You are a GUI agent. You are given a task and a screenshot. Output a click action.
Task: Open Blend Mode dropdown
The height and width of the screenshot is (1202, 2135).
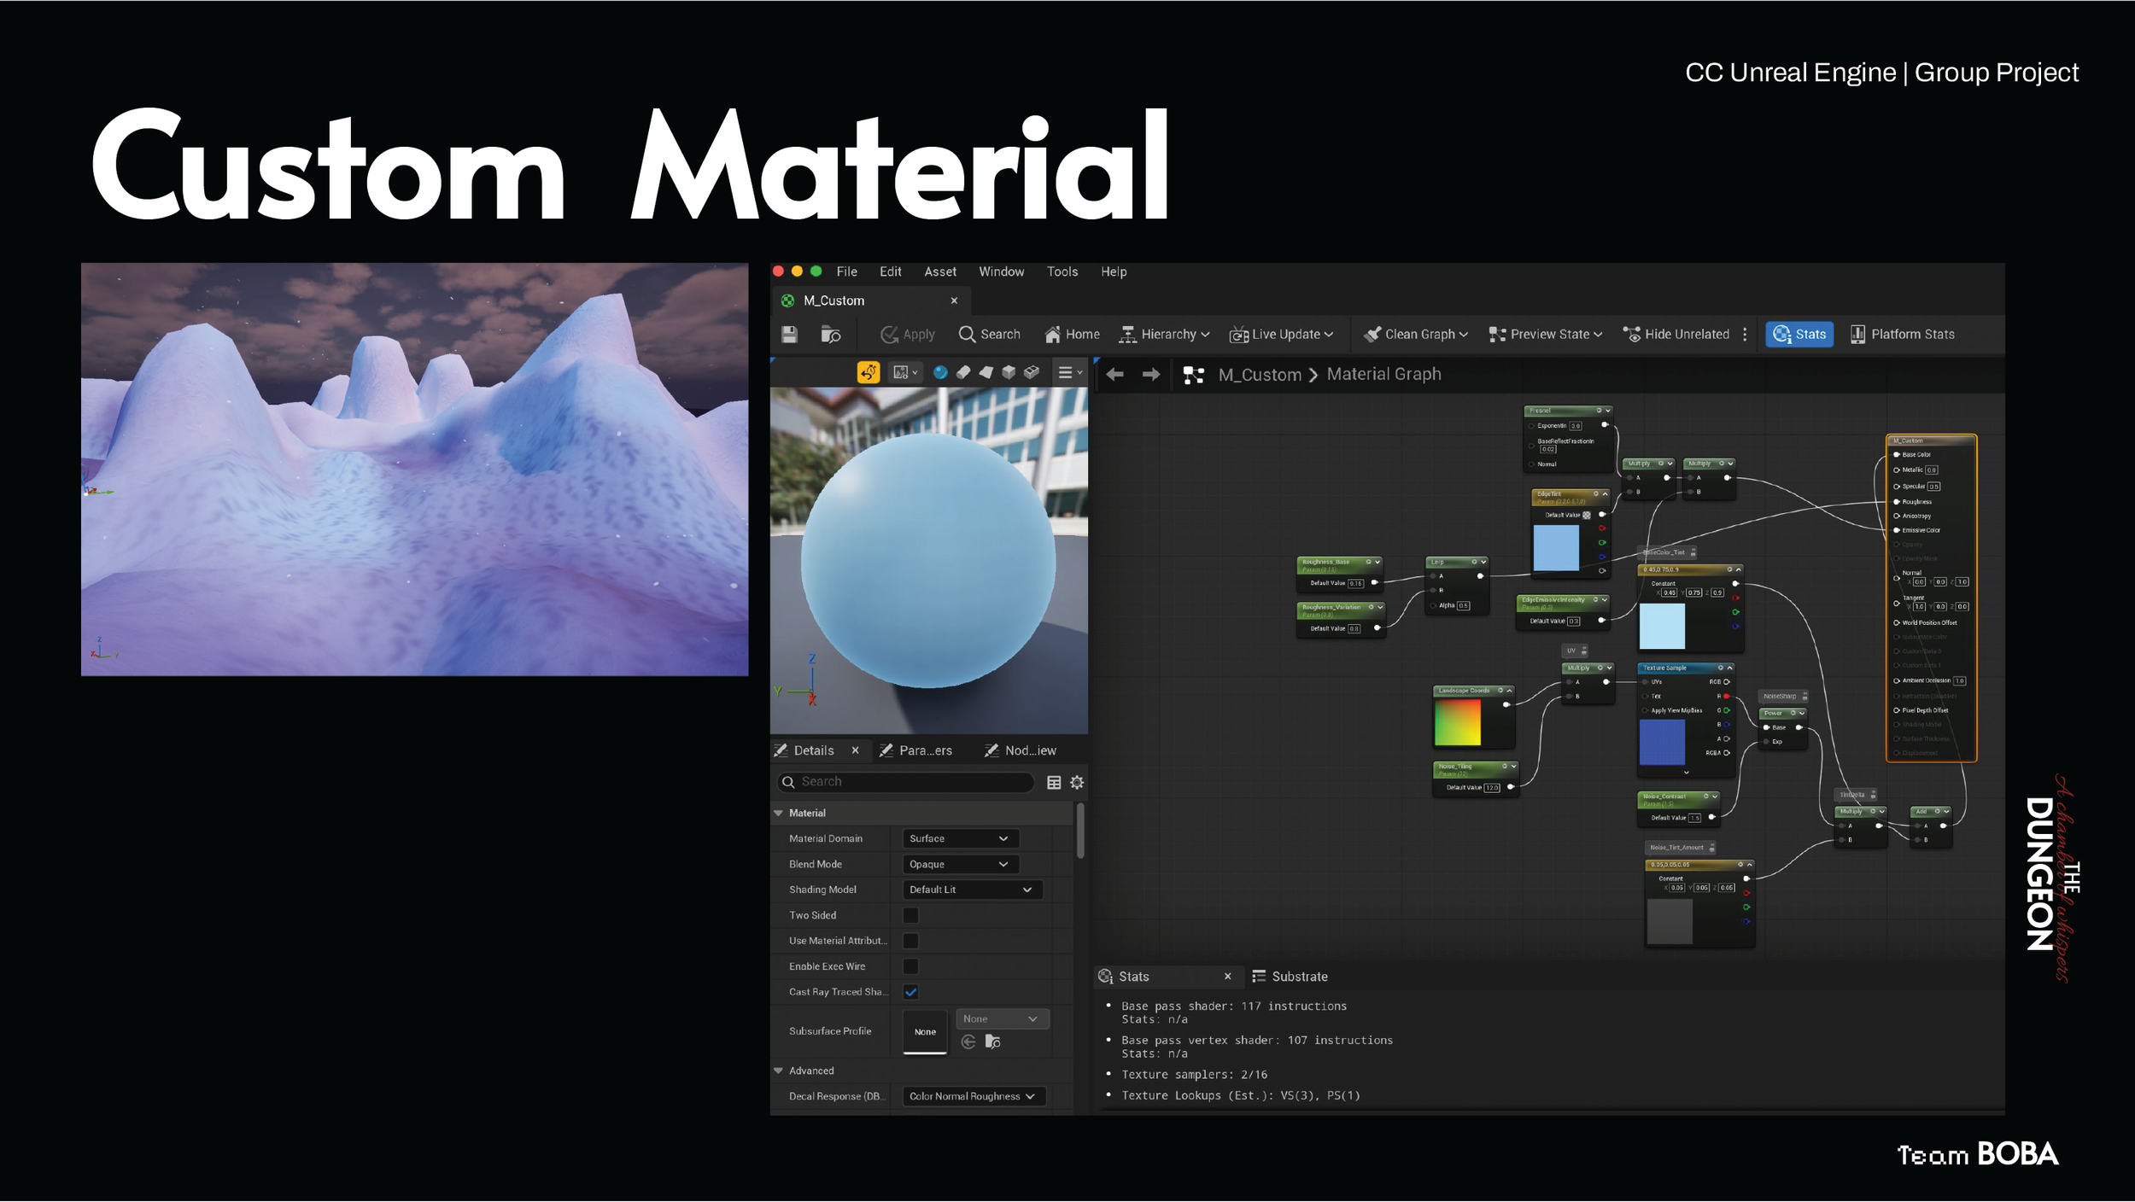[x=961, y=864]
